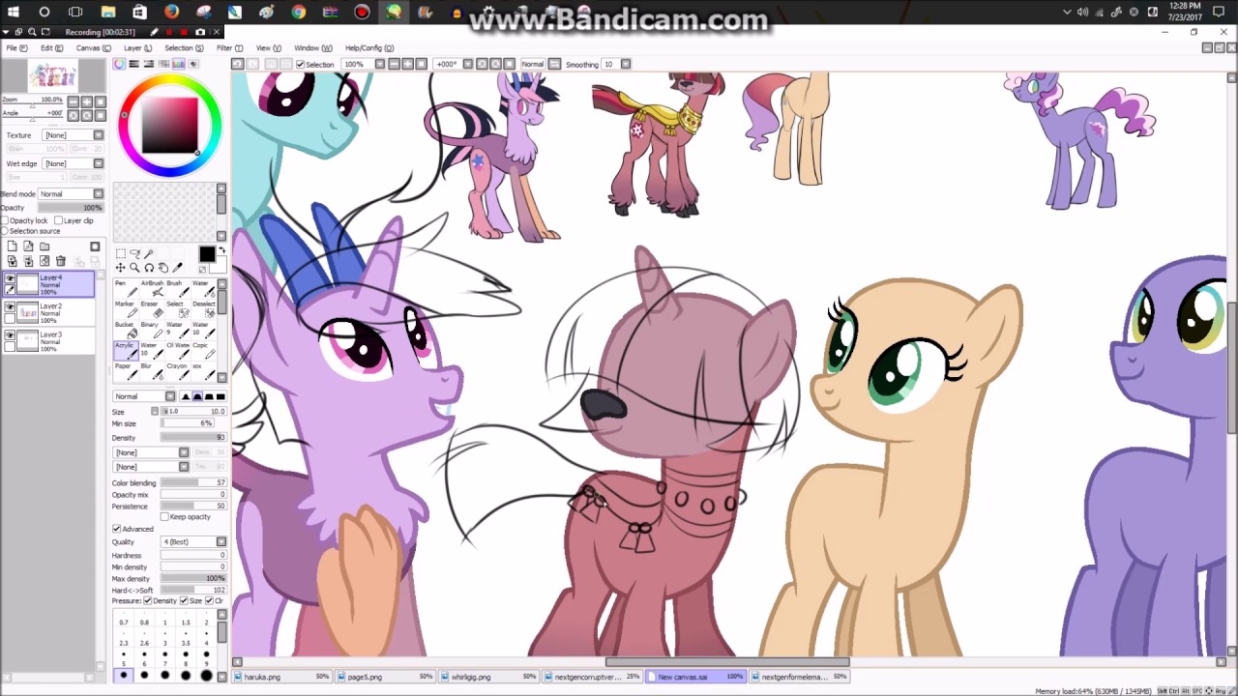The height and width of the screenshot is (696, 1238).
Task: Swap foreground and background colors
Action: tap(221, 251)
